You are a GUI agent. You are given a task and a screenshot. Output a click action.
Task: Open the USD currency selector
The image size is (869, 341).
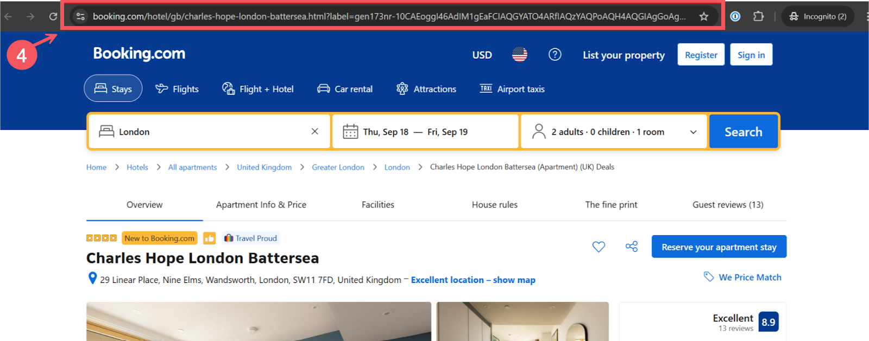[x=482, y=55]
